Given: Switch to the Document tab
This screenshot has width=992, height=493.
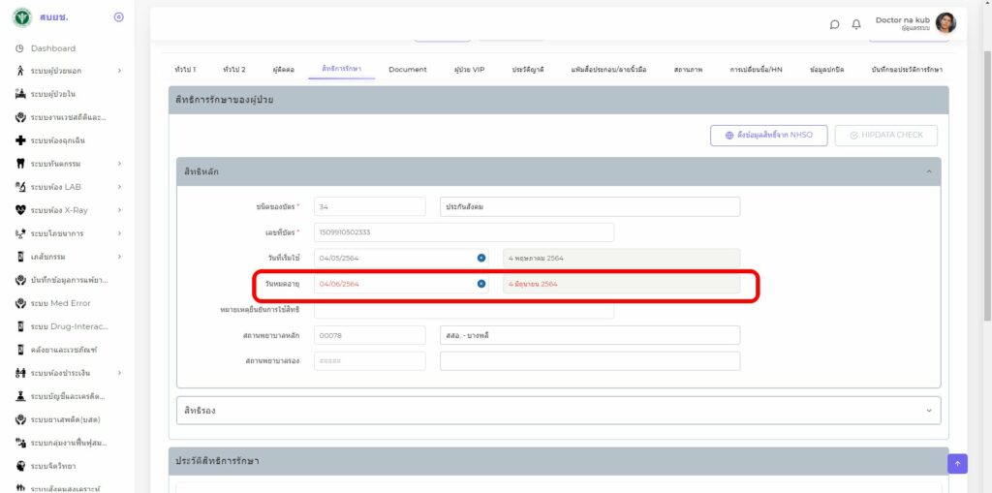Looking at the screenshot, I should pyautogui.click(x=407, y=70).
